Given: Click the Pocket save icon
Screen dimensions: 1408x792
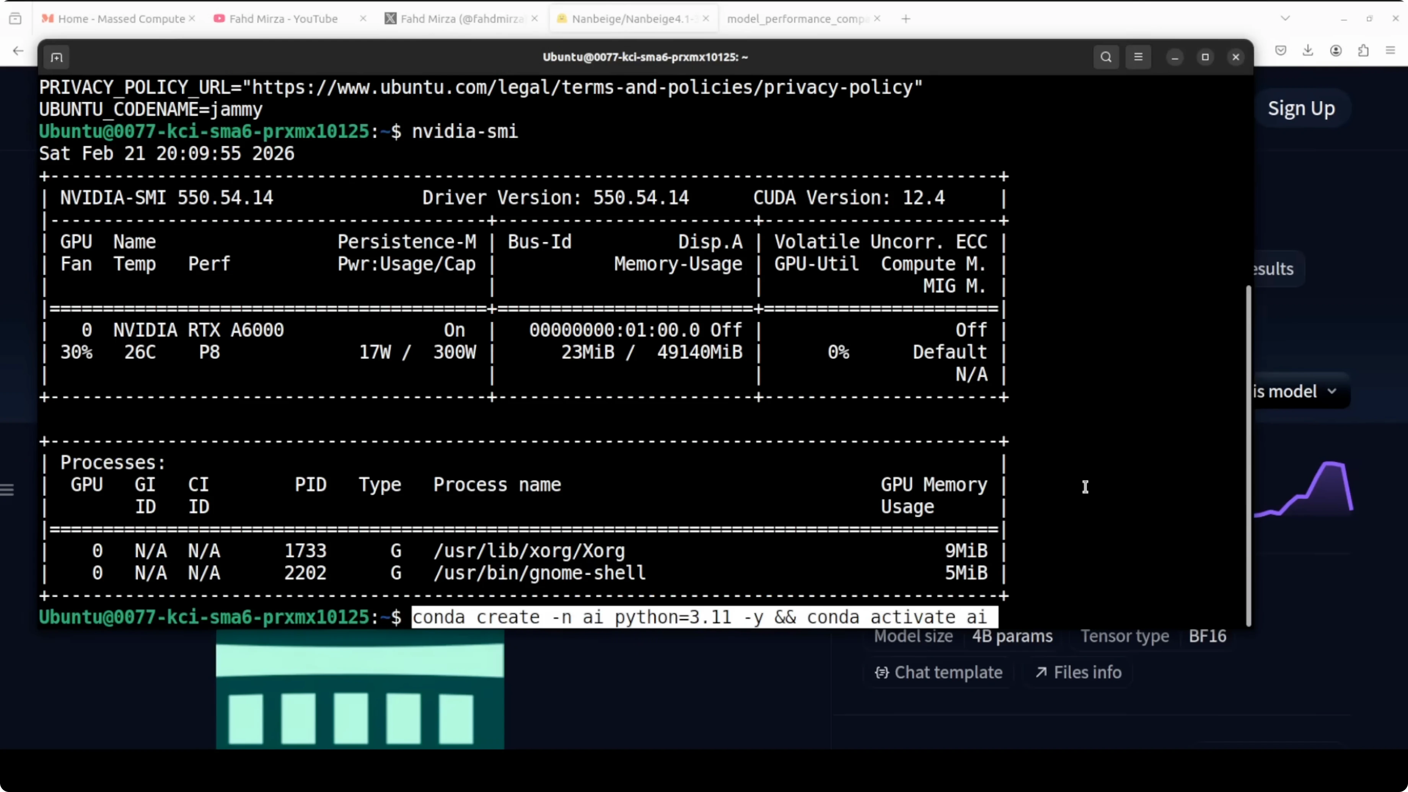Looking at the screenshot, I should [x=1281, y=51].
